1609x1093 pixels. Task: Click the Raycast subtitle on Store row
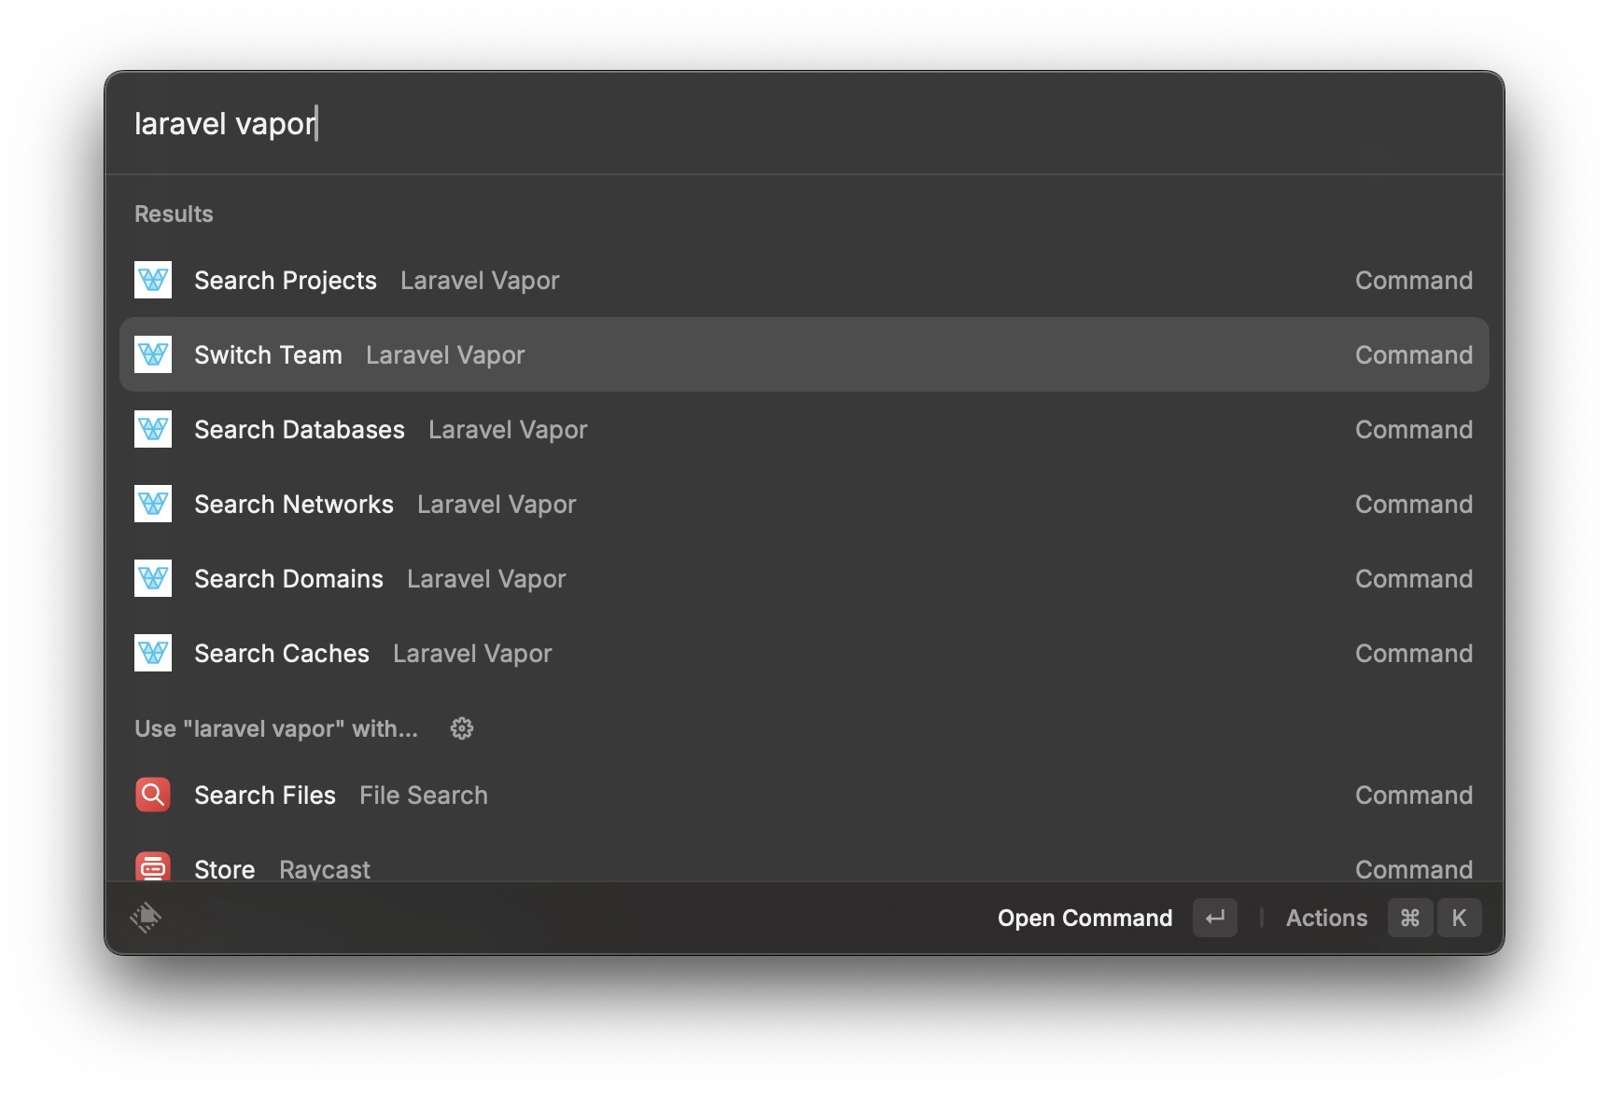tap(325, 869)
